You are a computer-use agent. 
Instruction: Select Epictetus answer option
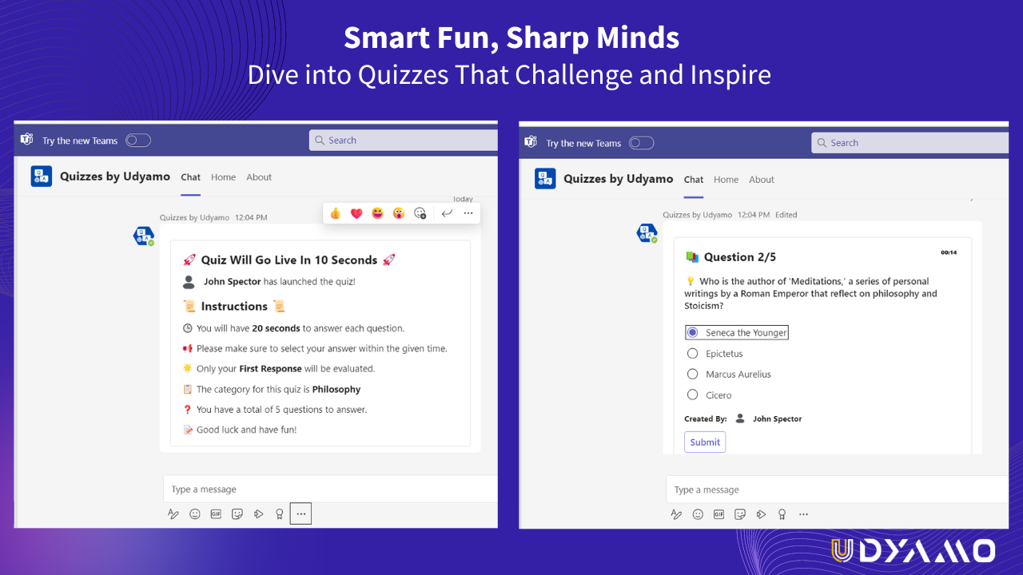click(x=715, y=353)
